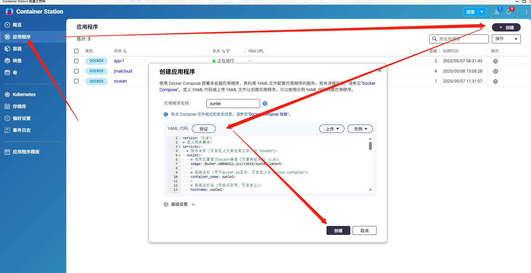Click the editor scroll-down arrow
This screenshot has height=273, width=531.
370,190
